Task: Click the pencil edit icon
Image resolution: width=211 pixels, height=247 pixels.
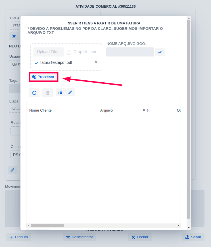Action: pos(70,92)
